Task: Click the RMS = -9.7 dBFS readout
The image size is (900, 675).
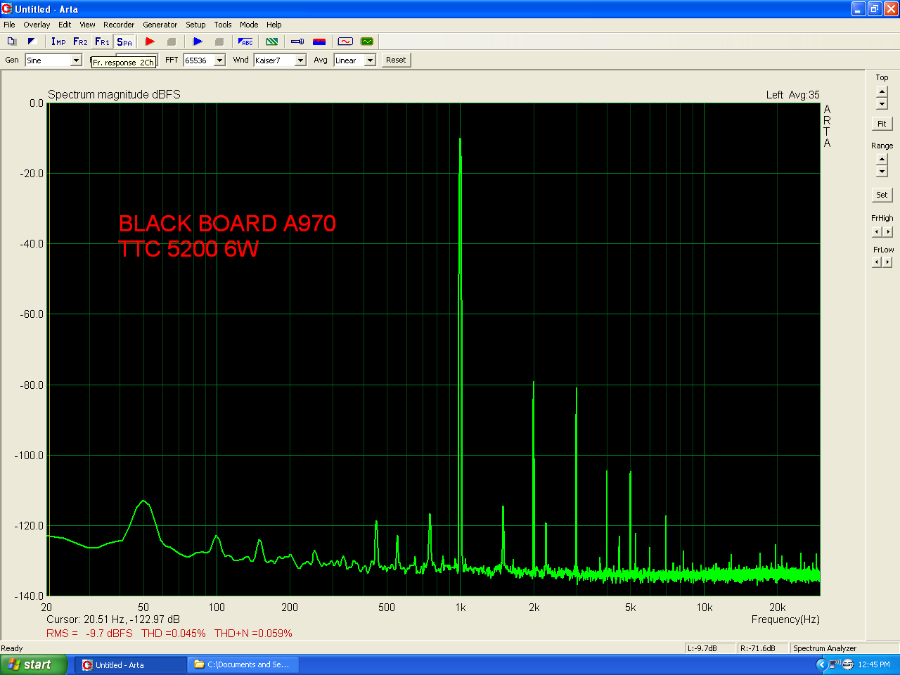Action: coord(89,634)
